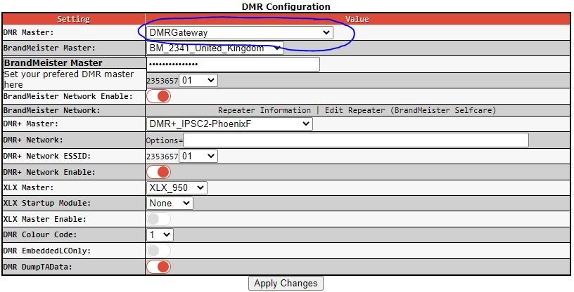Open BrandMeister Master dropdown BM_2341_United_Kingdom
The image size is (574, 292).
pyautogui.click(x=215, y=48)
